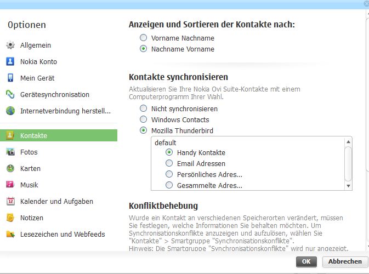This screenshot has height=274, width=369.
Task: Click the Kontakte synchronisieren heading
Action: pyautogui.click(x=178, y=77)
